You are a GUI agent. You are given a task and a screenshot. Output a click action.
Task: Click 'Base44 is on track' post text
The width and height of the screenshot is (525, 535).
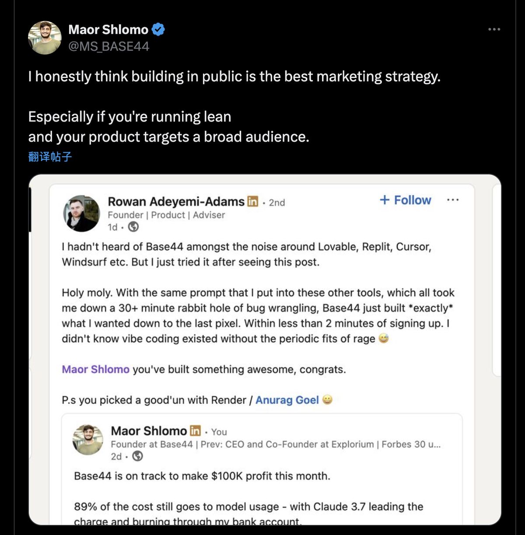(x=202, y=476)
